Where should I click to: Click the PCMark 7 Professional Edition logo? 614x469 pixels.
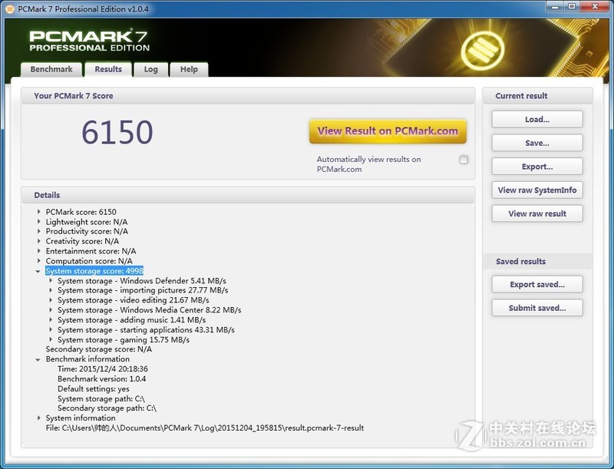coord(89,41)
